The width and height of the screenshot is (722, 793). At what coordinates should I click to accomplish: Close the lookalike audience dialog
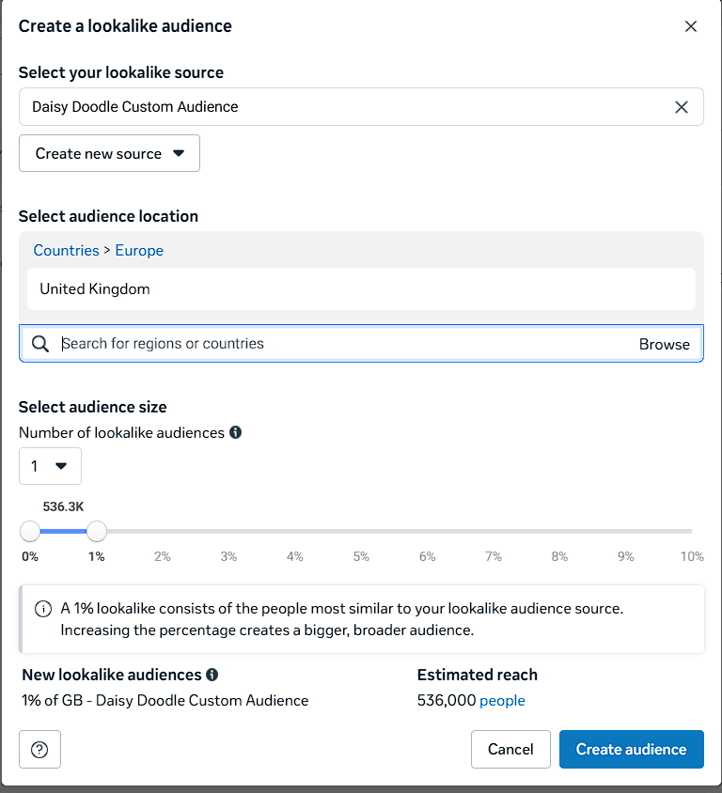pos(691,26)
